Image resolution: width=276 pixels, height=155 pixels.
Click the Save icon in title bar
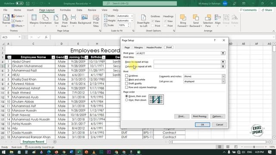point(28,3)
